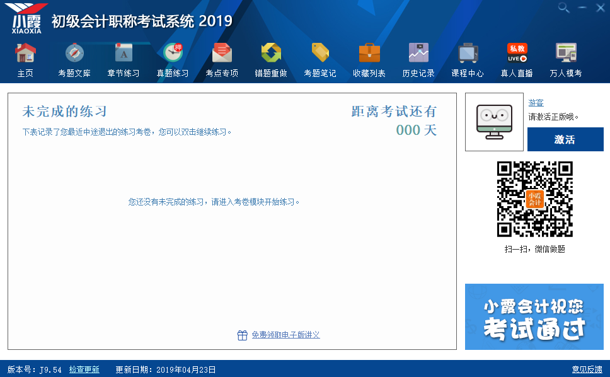Image resolution: width=610 pixels, height=377 pixels.
Task: Click the 000 天 countdown text
Action: tap(417, 130)
